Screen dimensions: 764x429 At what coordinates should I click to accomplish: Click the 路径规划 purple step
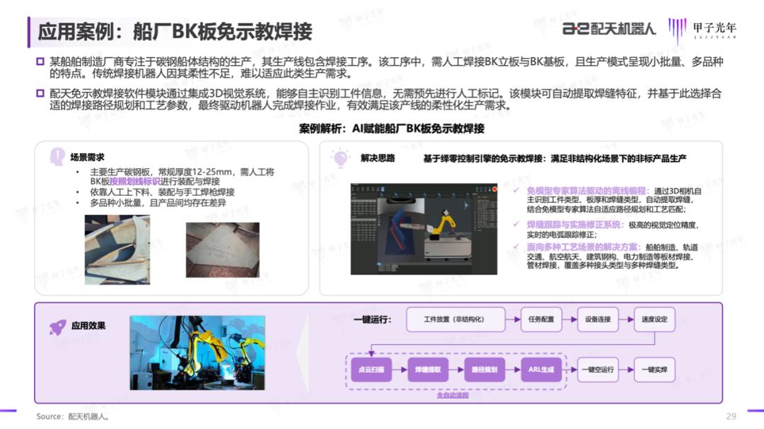[x=485, y=370]
